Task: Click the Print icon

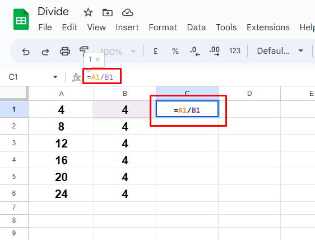Action: pos(65,51)
